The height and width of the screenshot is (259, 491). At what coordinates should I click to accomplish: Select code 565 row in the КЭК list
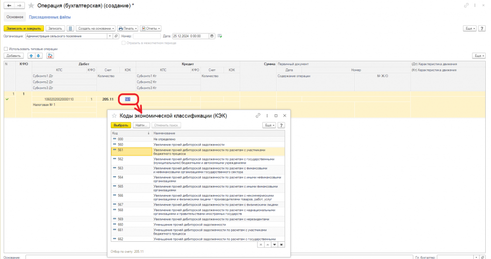click(x=198, y=188)
